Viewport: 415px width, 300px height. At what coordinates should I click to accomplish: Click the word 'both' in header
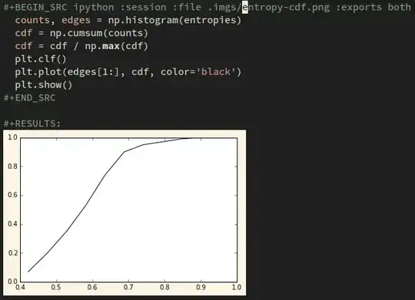[x=400, y=7]
